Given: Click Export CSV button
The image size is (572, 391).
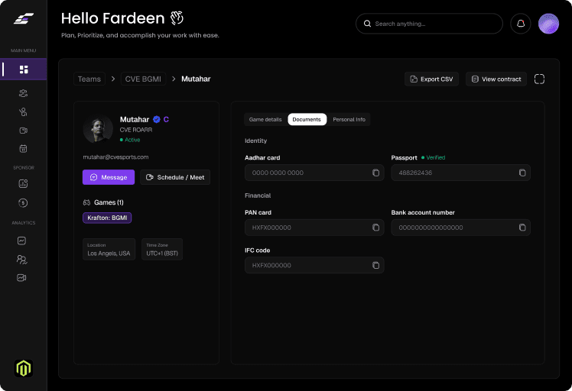Looking at the screenshot, I should click(x=431, y=79).
